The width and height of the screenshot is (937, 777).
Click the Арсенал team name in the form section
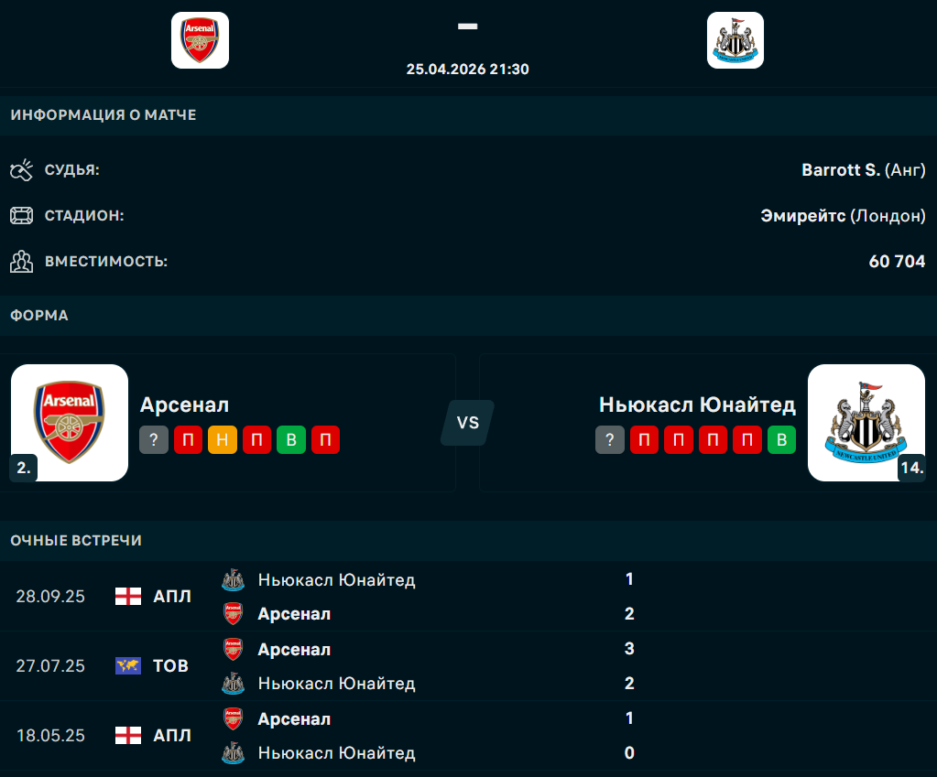184,405
